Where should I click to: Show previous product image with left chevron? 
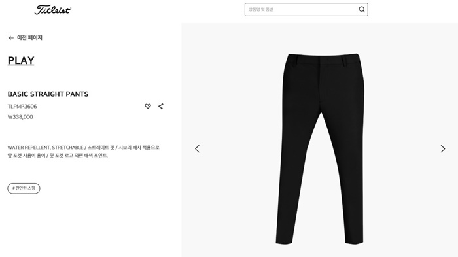click(x=197, y=148)
